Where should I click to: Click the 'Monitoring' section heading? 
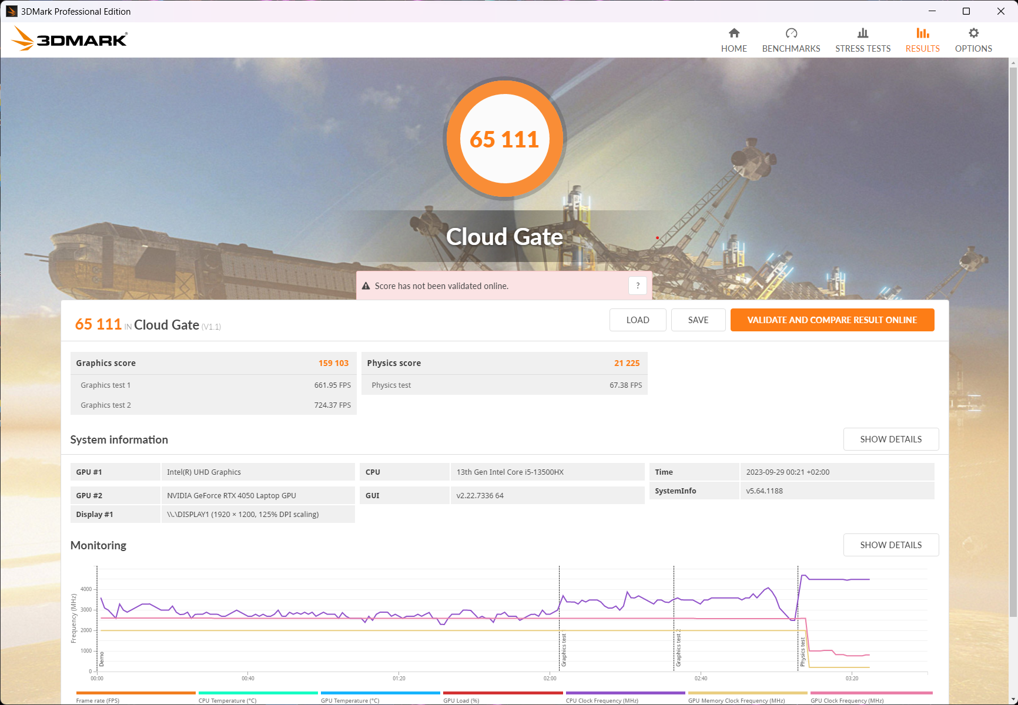(98, 545)
